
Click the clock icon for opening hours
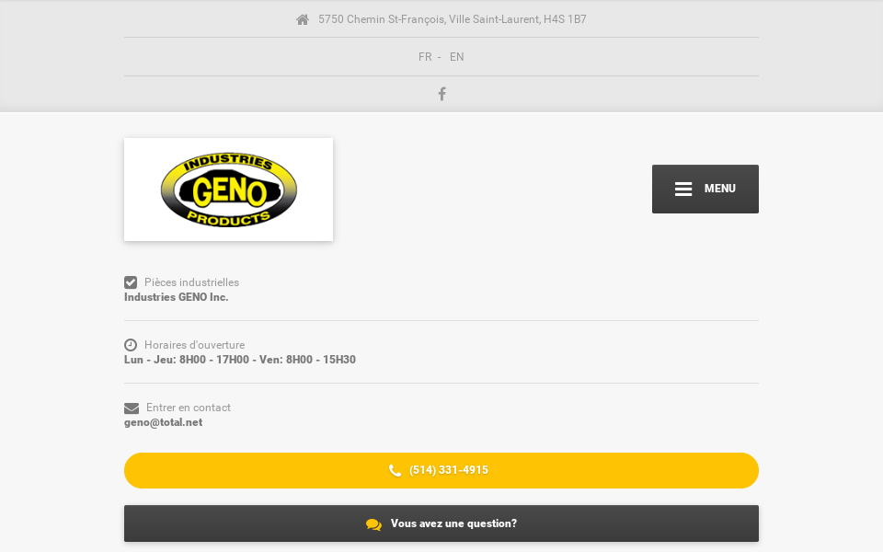[x=130, y=344]
